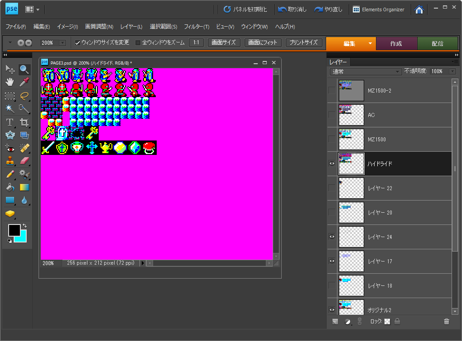462x341 pixels.
Task: Add an adjustment layer icon
Action: click(x=348, y=322)
